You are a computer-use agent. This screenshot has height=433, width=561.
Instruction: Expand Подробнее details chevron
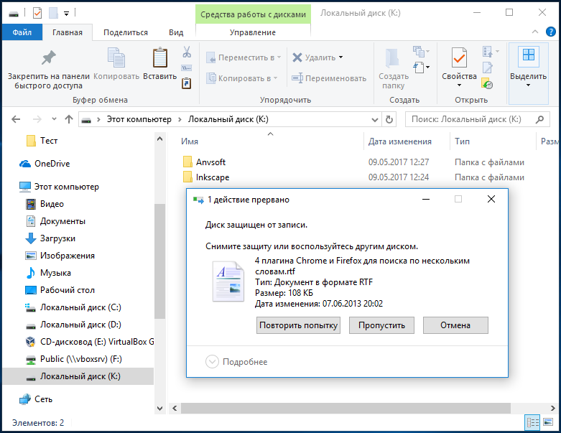tap(212, 362)
